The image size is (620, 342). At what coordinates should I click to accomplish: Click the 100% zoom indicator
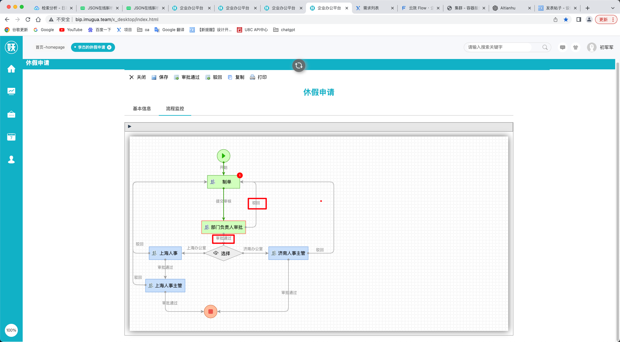[x=11, y=330]
